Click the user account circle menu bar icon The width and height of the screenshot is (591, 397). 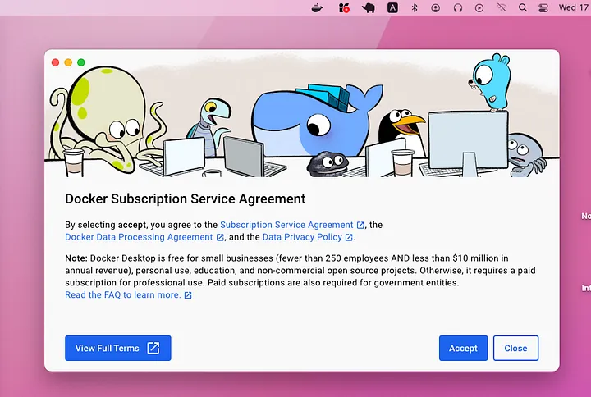[435, 7]
